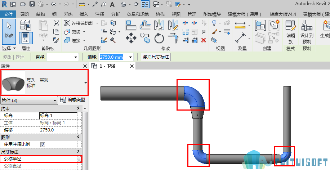Activate the Move tool

(131, 38)
